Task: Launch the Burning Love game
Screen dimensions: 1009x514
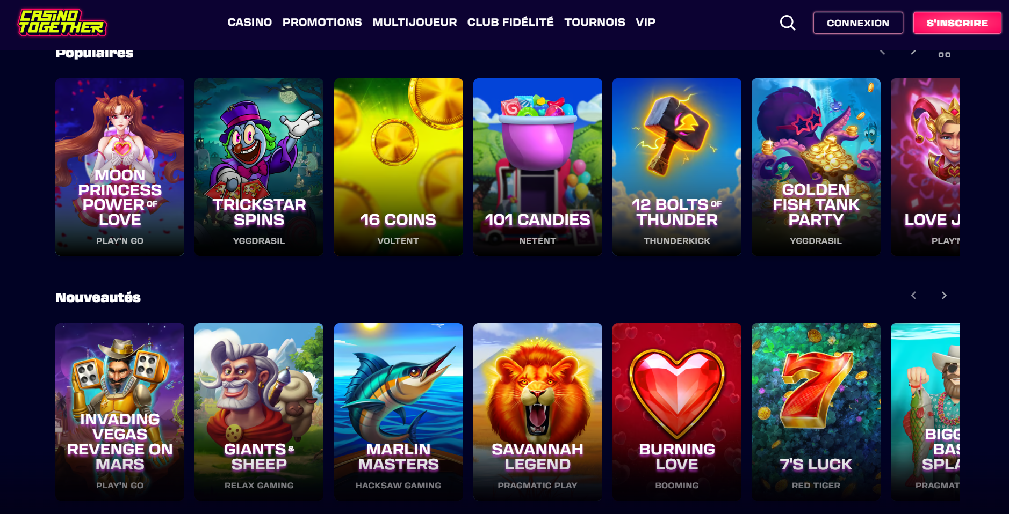Action: click(677, 412)
